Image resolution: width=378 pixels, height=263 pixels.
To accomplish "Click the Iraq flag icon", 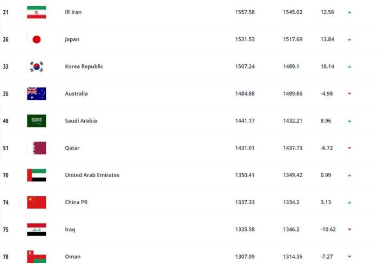I will (x=36, y=230).
